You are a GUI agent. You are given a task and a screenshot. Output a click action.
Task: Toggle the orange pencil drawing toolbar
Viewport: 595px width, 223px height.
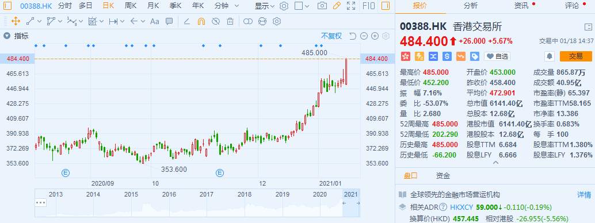[336, 6]
